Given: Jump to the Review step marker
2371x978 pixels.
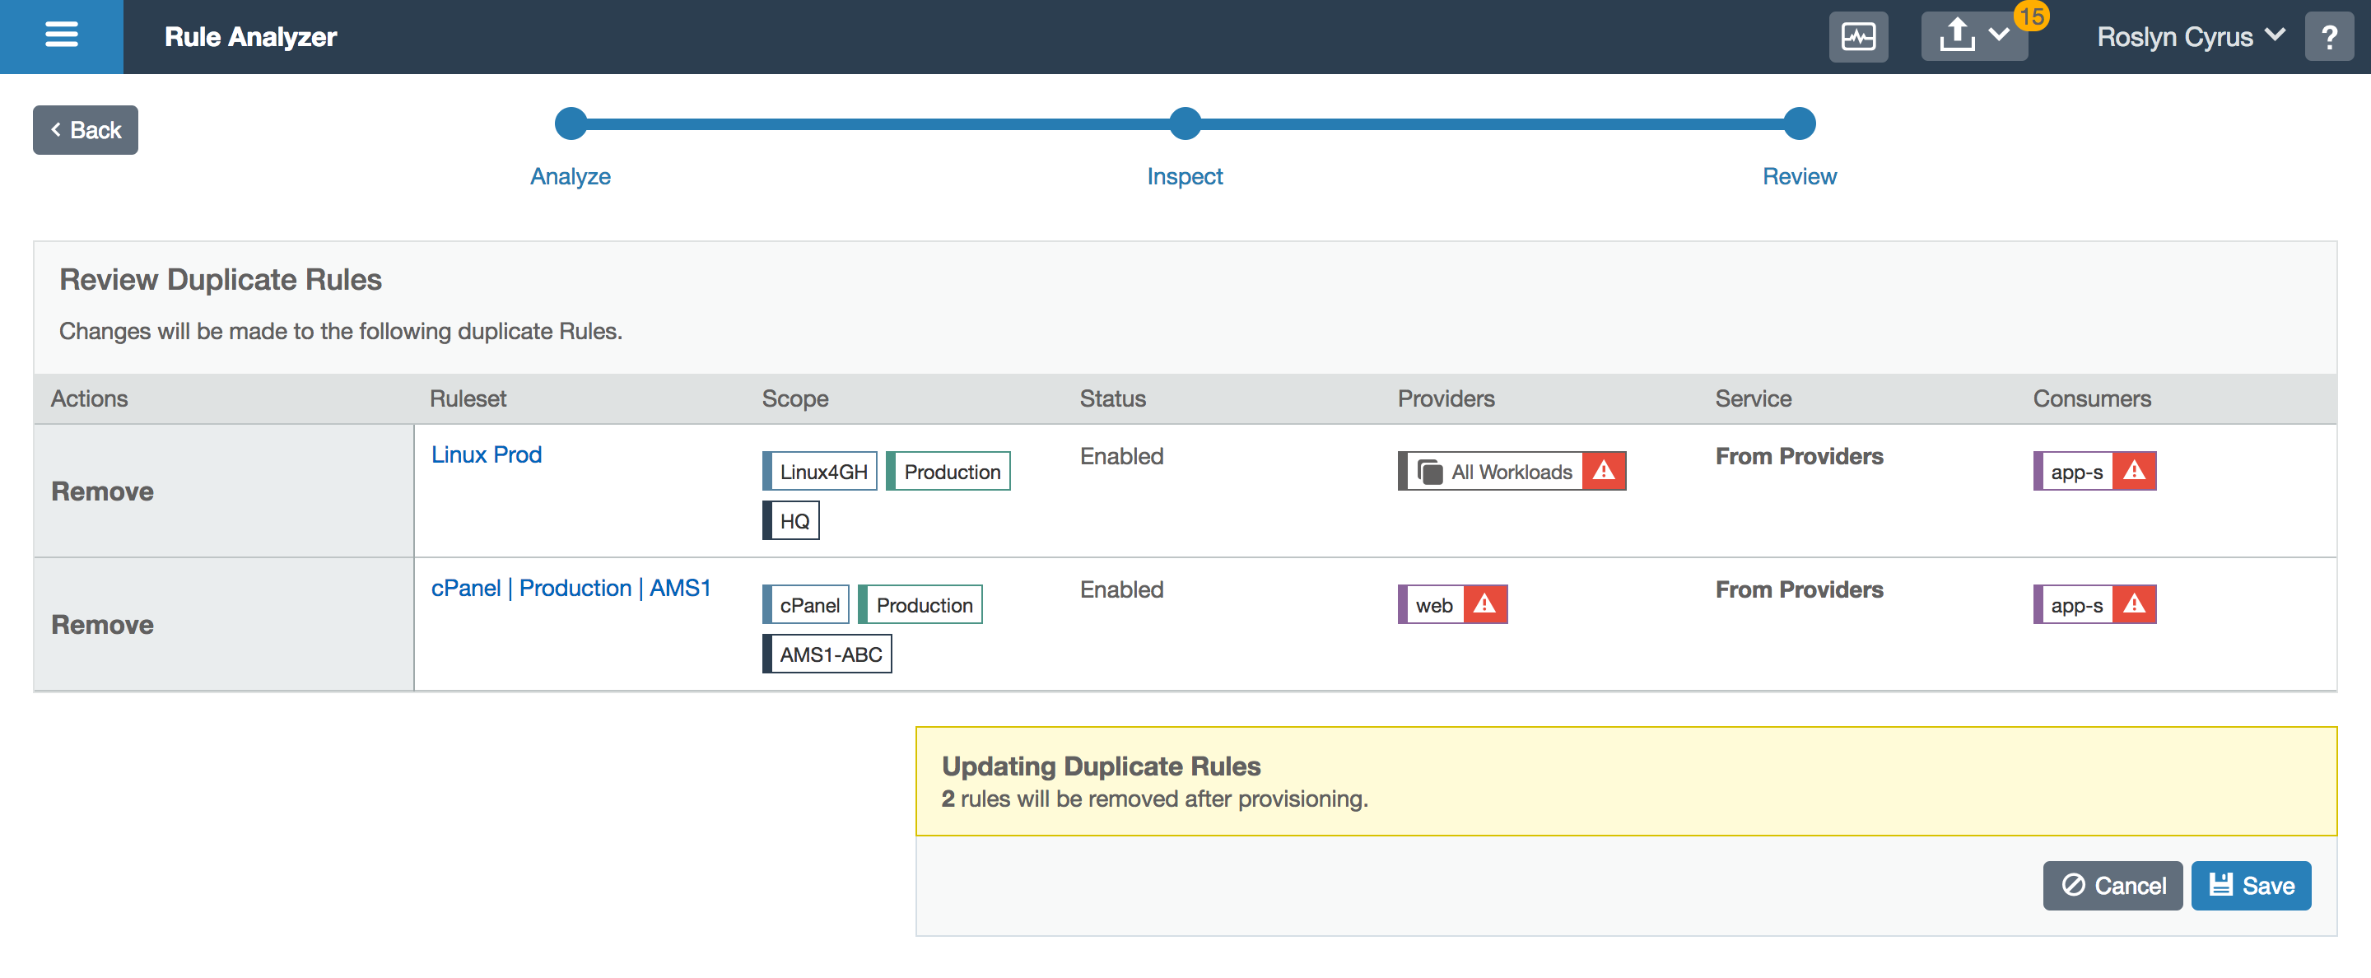Looking at the screenshot, I should pos(1799,123).
